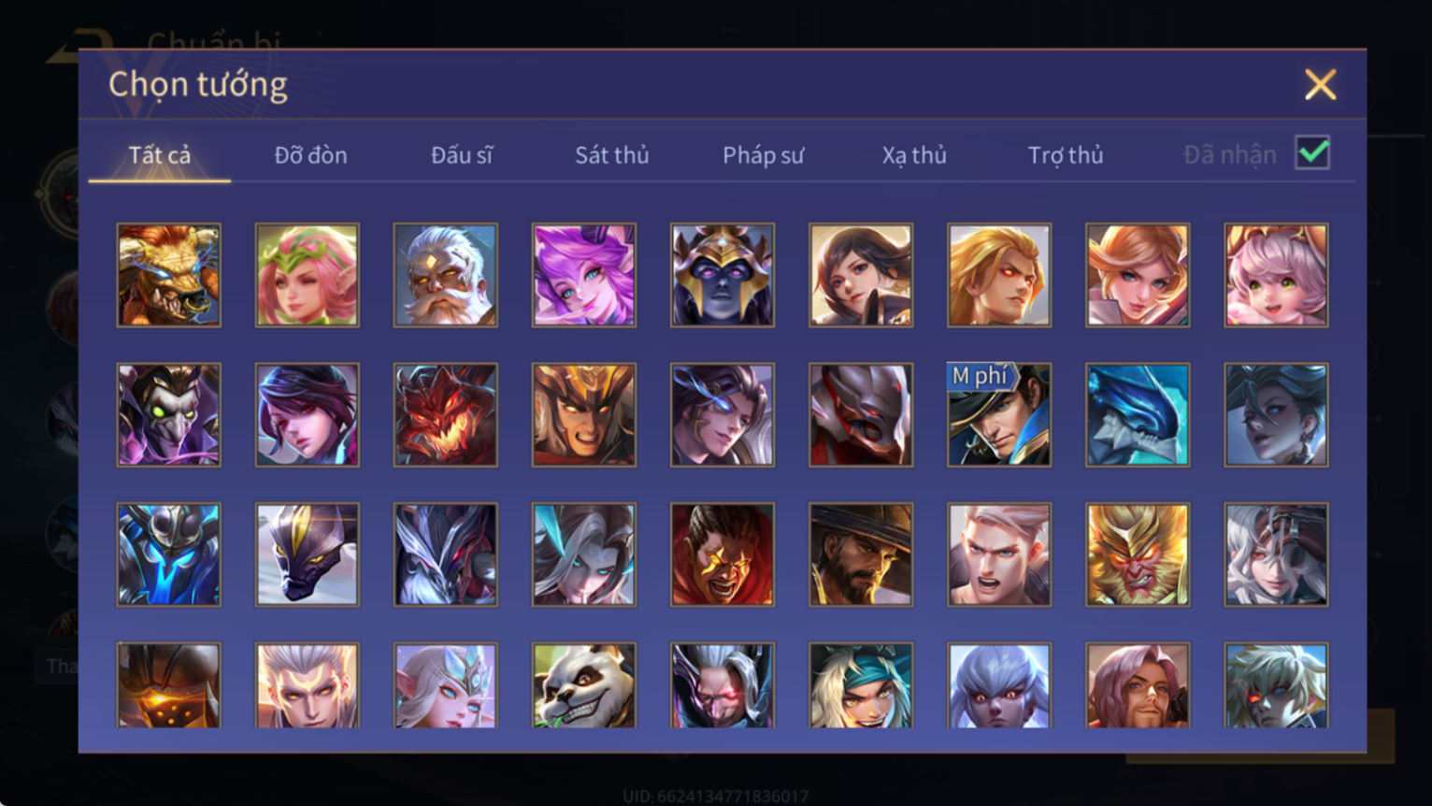Pick the purple-haired girl hero portrait

584,275
